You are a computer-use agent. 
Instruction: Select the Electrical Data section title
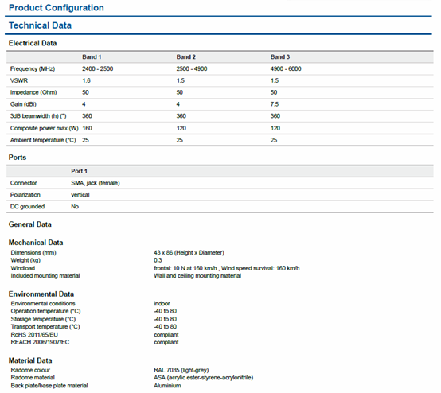33,43
